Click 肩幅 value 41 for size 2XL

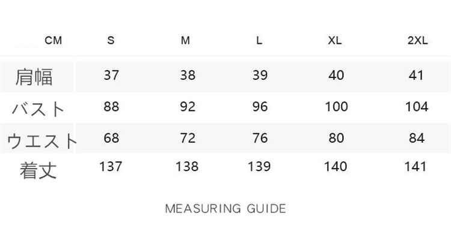point(416,76)
